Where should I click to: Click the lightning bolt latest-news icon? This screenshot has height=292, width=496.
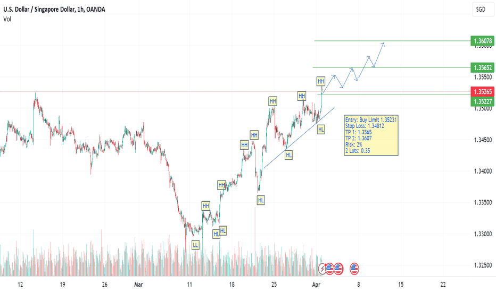(x=322, y=269)
